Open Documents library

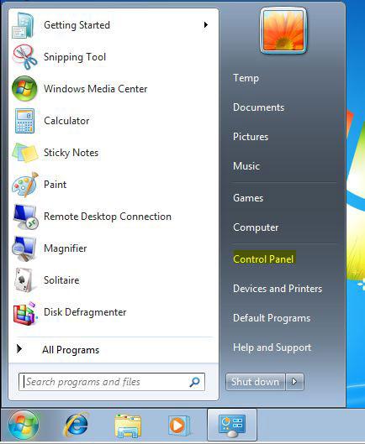258,107
